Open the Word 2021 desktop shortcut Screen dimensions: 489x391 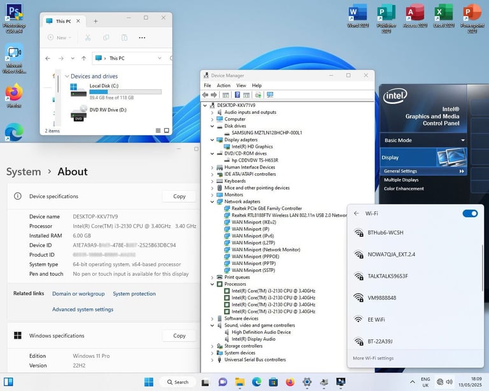(x=358, y=16)
